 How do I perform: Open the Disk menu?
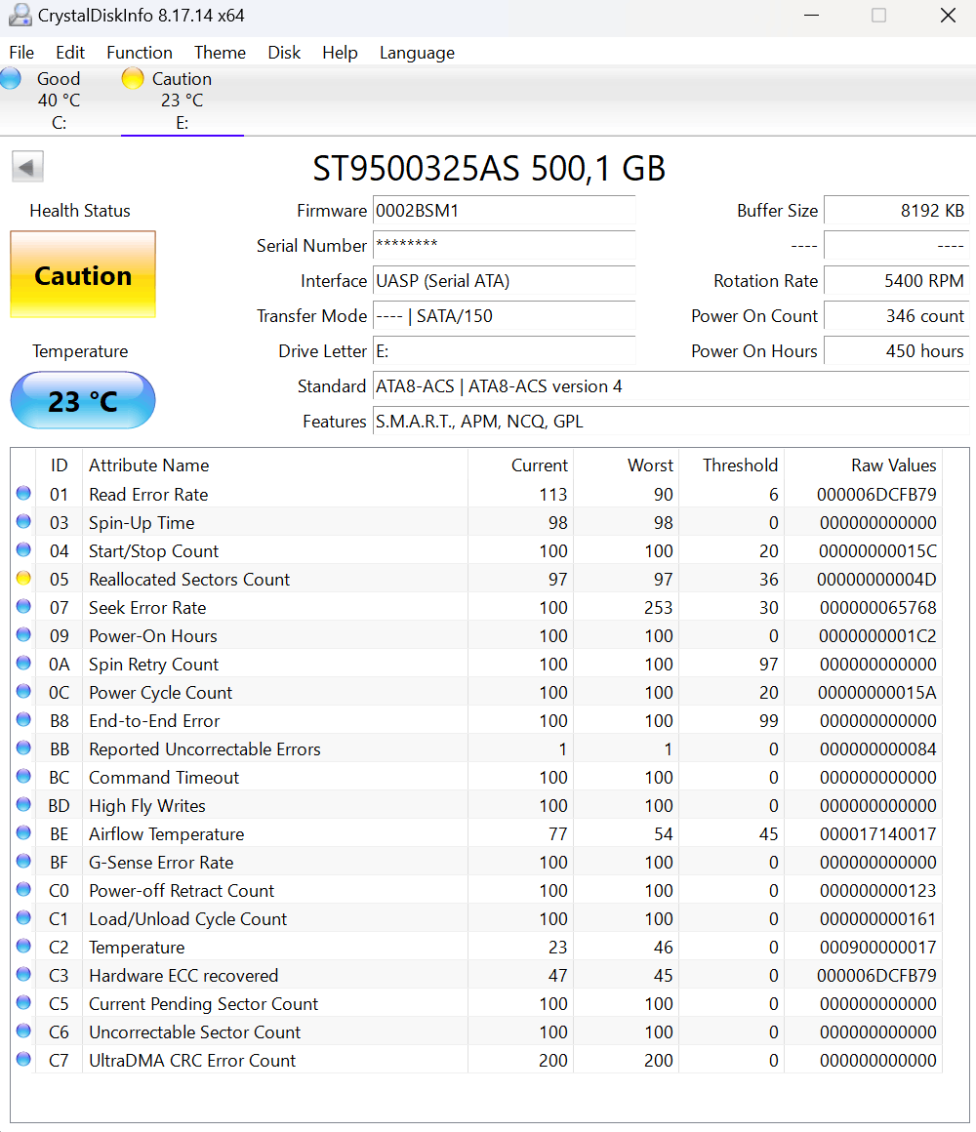284,53
